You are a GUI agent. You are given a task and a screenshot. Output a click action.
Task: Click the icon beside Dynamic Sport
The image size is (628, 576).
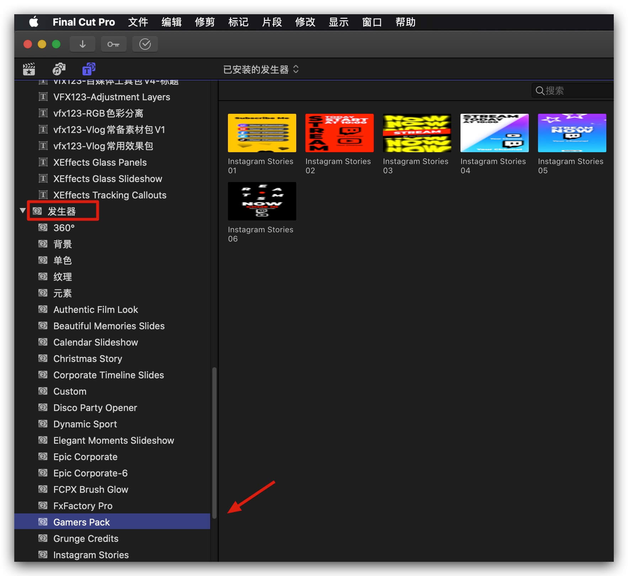point(43,424)
